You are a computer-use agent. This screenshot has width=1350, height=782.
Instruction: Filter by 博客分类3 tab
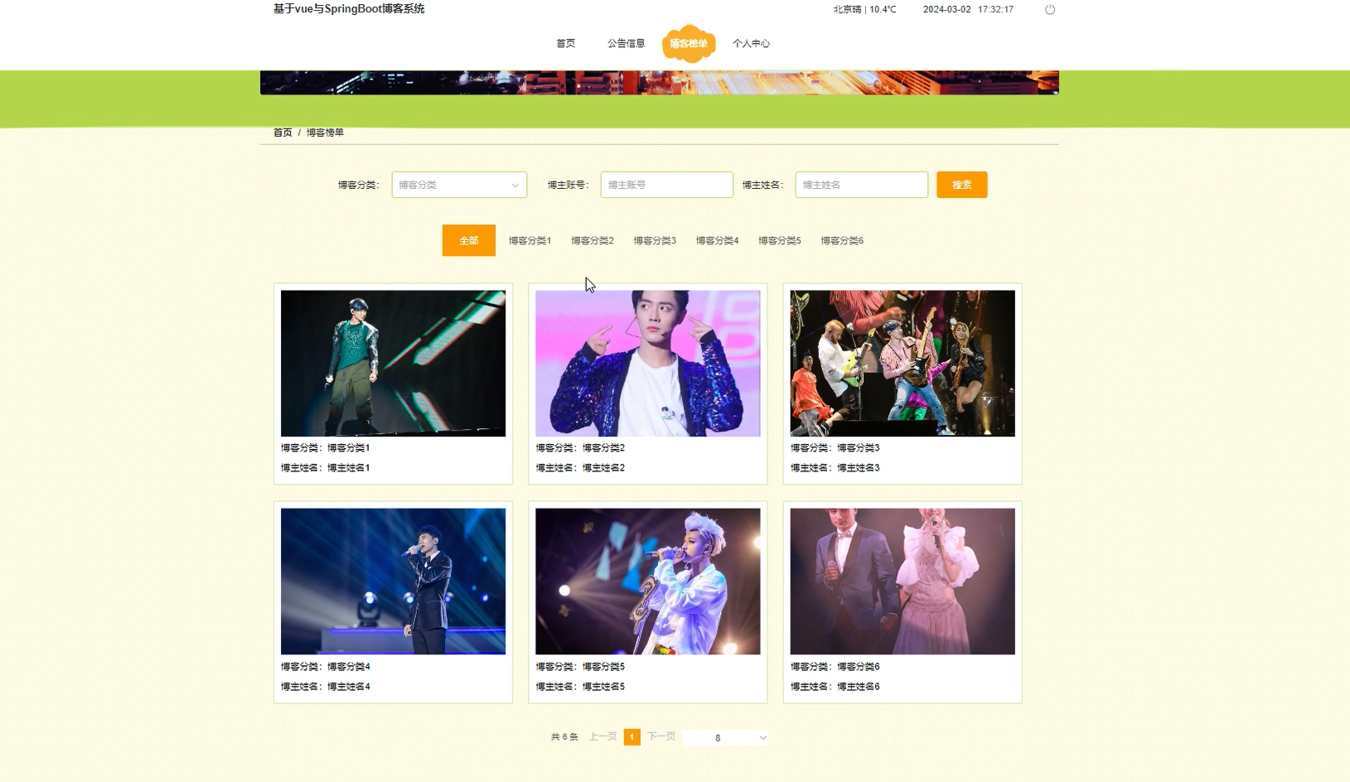pos(655,240)
